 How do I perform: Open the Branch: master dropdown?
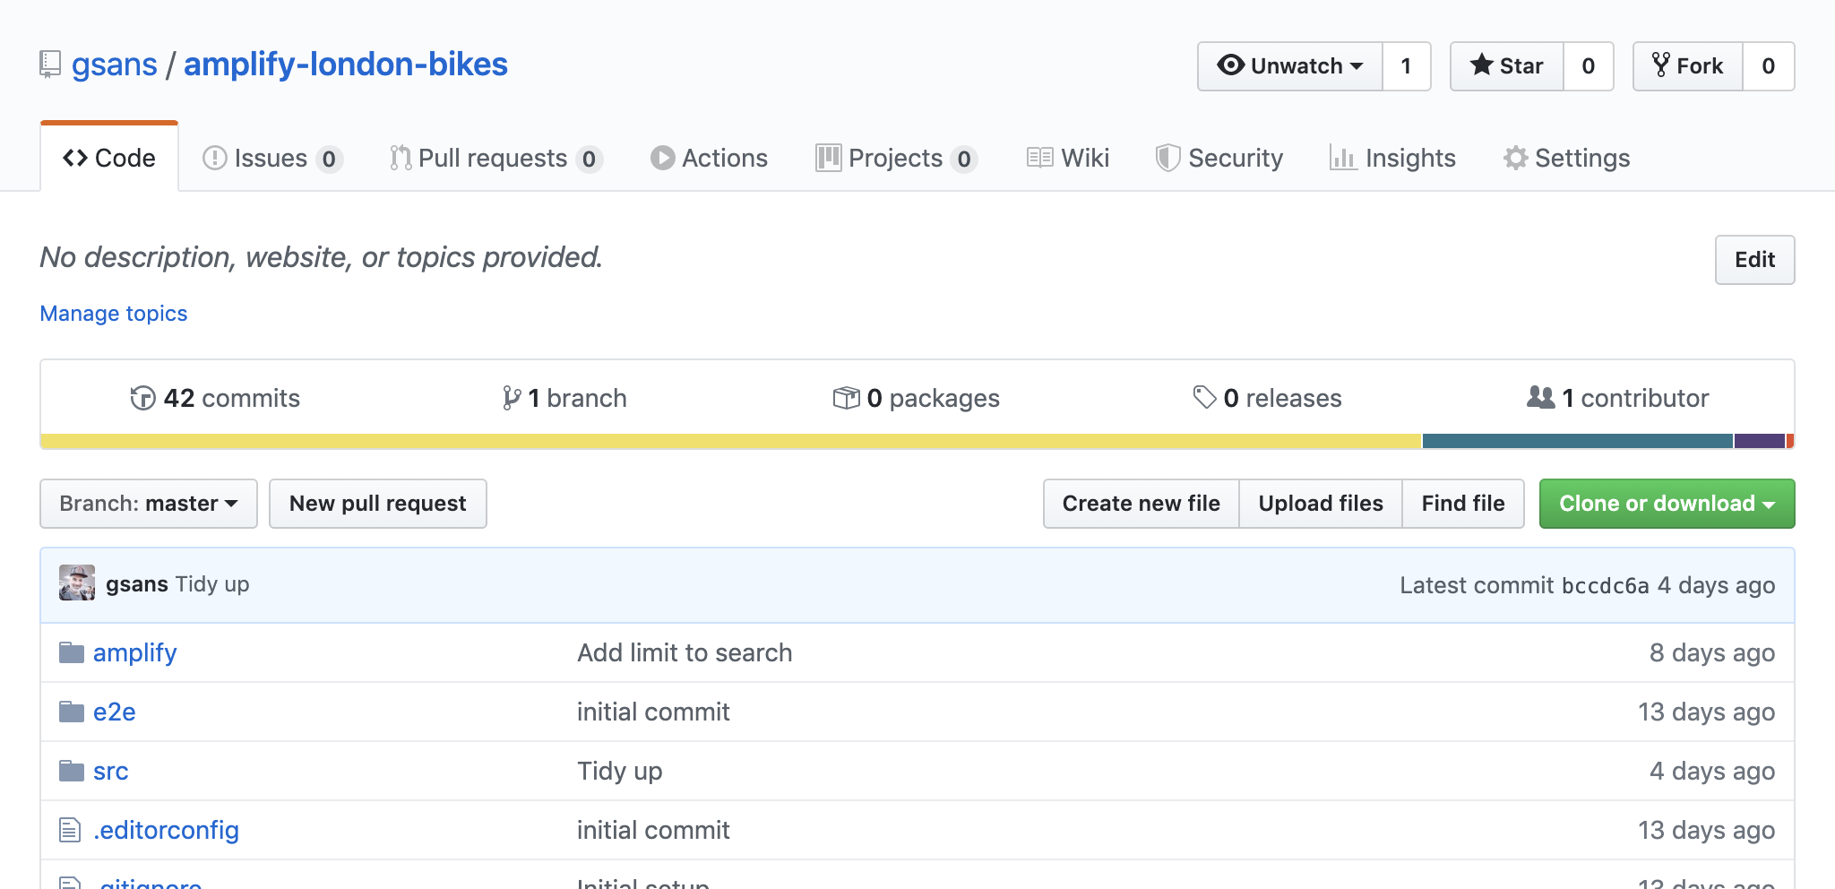[x=149, y=504]
